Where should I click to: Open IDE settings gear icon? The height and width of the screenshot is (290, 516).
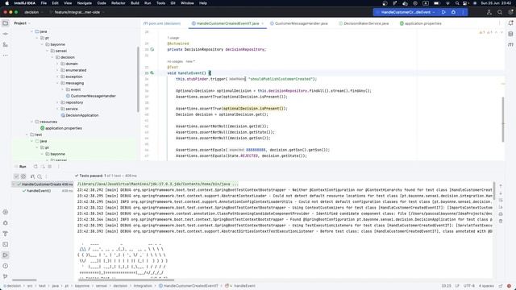coord(510,12)
